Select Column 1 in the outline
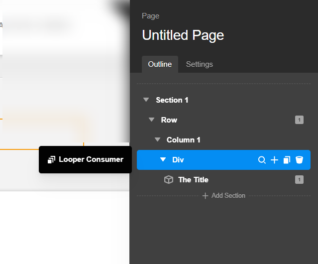318x264 pixels. click(184, 140)
